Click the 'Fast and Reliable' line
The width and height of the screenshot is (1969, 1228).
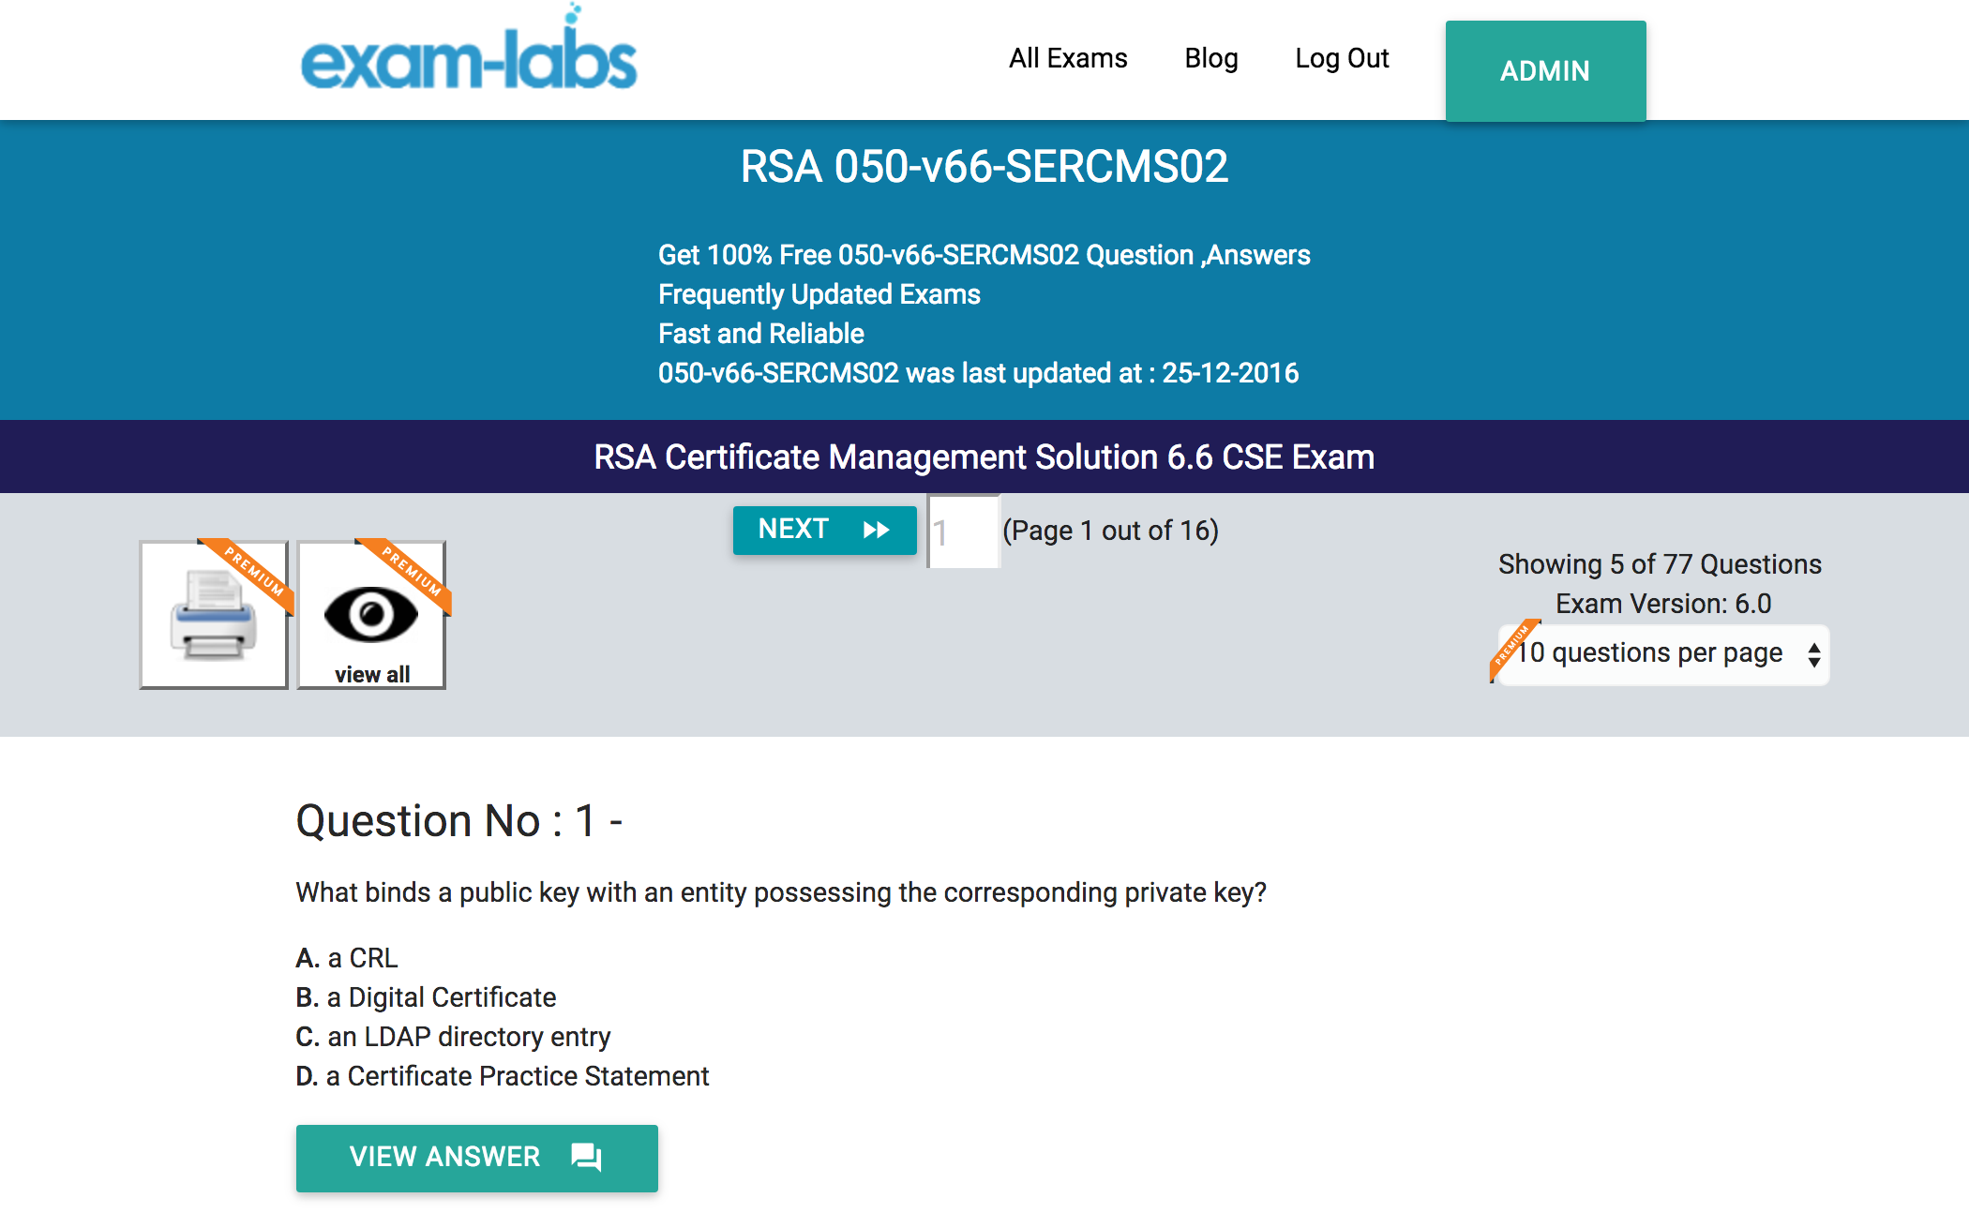(760, 334)
